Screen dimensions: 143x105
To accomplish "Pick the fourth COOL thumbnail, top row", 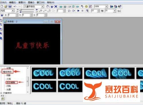I will pyautogui.click(x=122, y=73).
